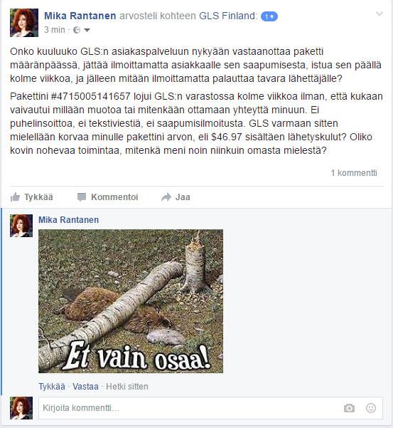Click post author's profile picture
The width and height of the screenshot is (393, 428).
[x=24, y=23]
